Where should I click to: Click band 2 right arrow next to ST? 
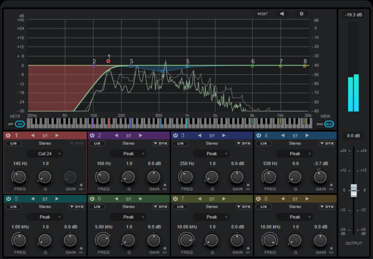coord(141,135)
